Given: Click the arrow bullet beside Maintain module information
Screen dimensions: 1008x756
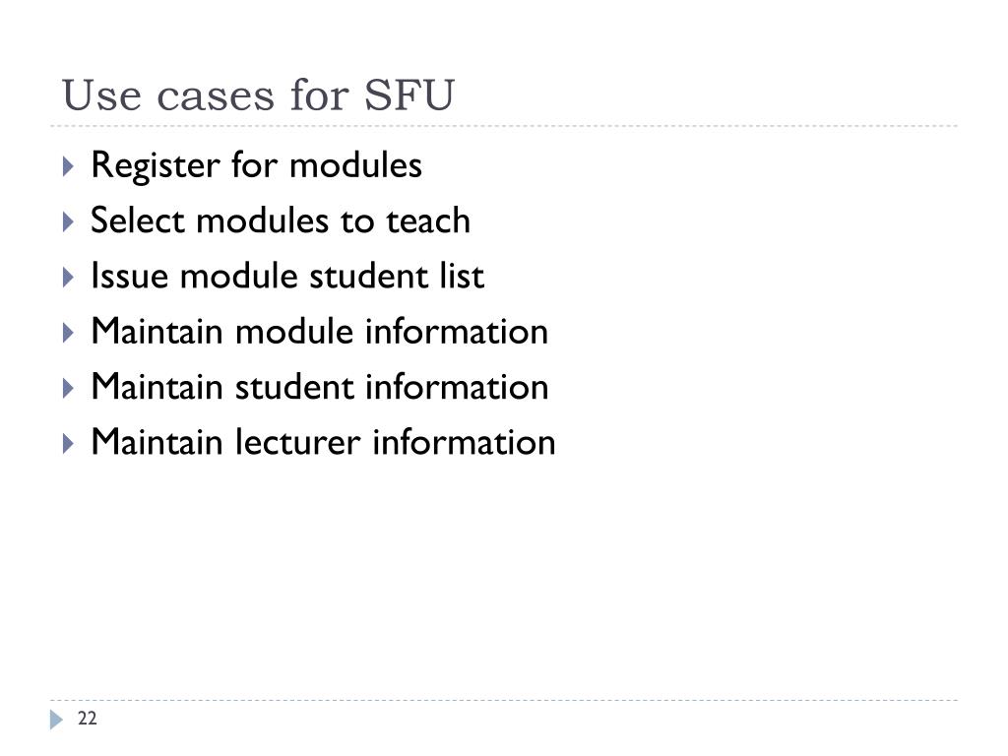Looking at the screenshot, I should click(69, 333).
